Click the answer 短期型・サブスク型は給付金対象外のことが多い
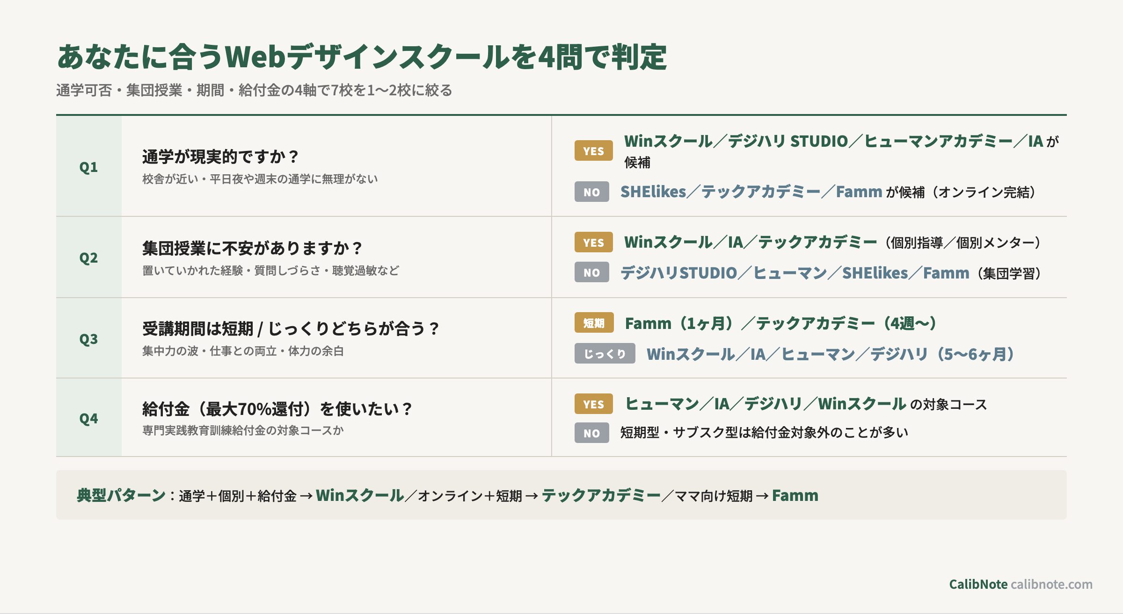The height and width of the screenshot is (614, 1123). tap(764, 433)
